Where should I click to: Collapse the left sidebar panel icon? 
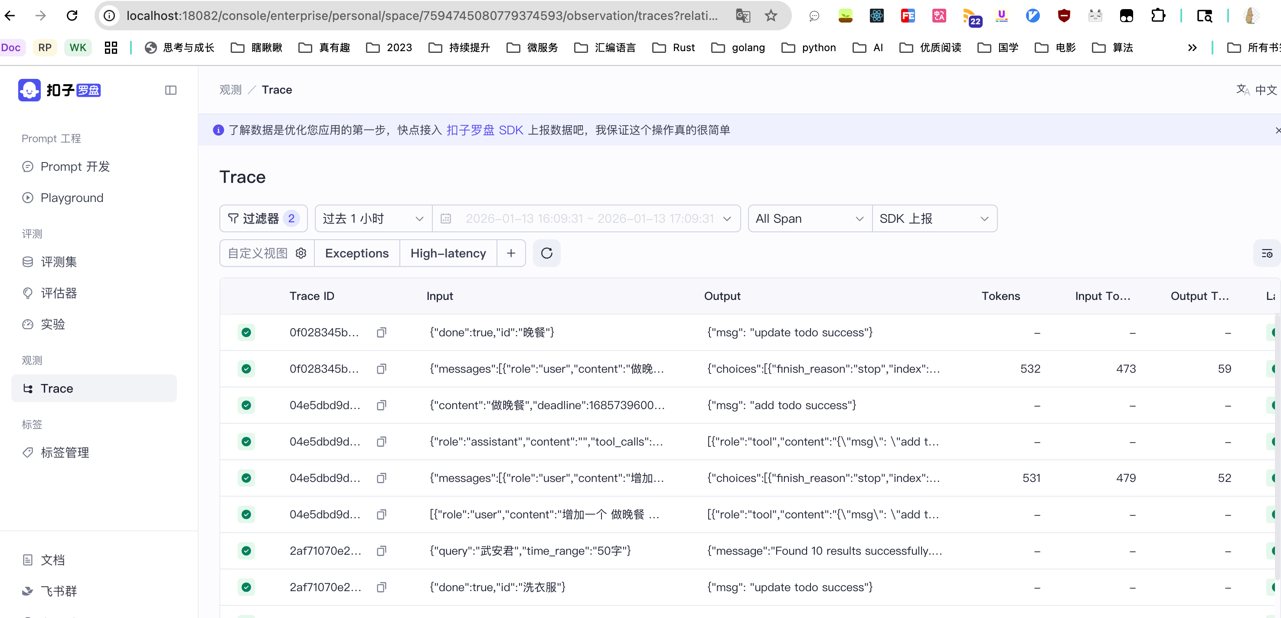[x=170, y=90]
